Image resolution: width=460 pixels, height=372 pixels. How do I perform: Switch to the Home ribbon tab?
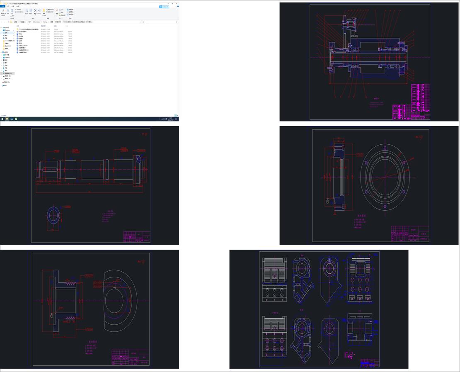(x=7, y=6)
